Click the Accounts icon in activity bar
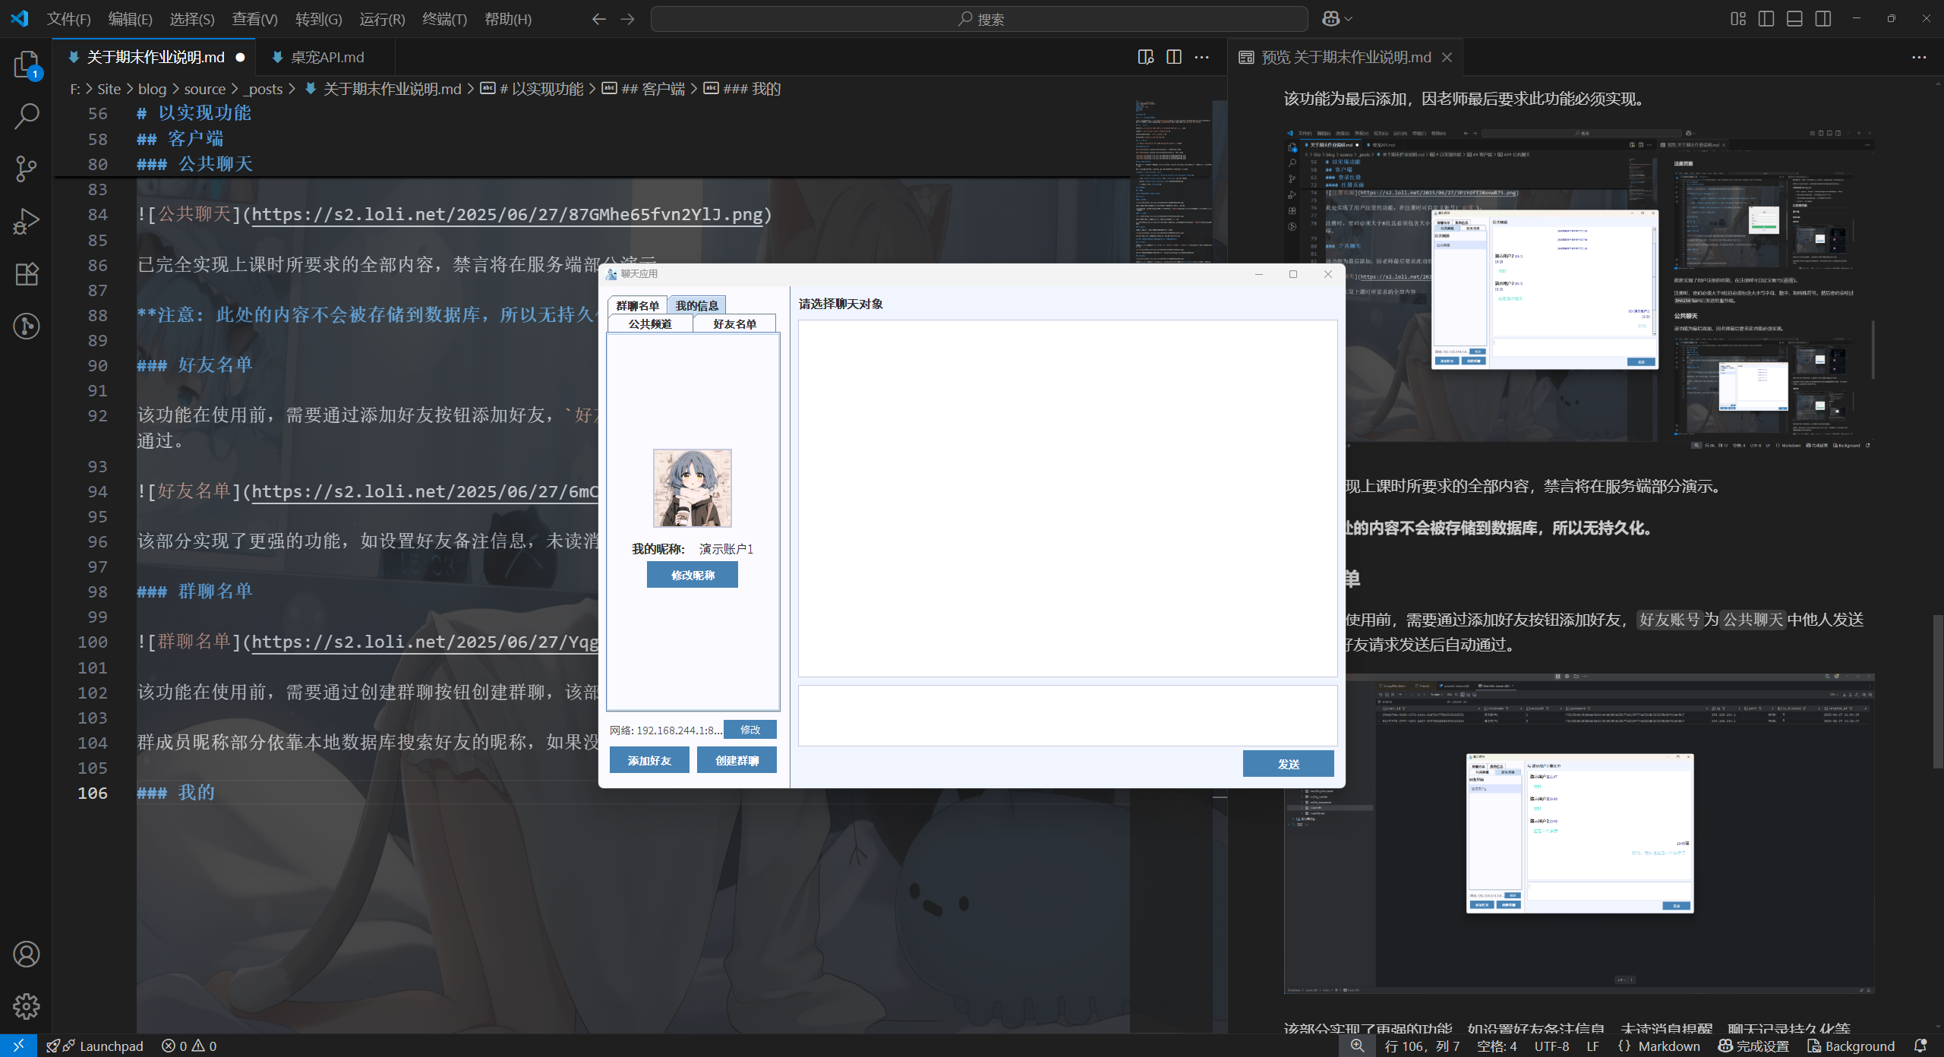1944x1057 pixels. pyautogui.click(x=26, y=954)
